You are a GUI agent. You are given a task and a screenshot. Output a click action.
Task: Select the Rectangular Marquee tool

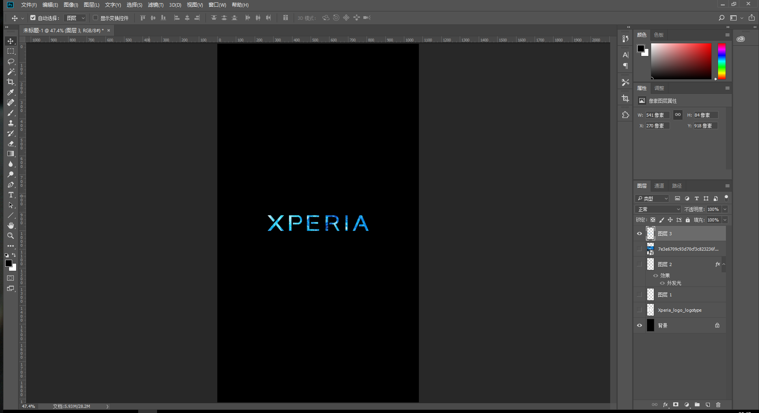click(11, 51)
